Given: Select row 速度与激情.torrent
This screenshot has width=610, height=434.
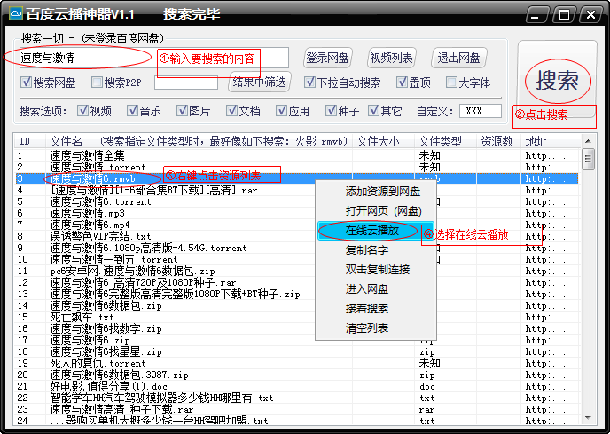Looking at the screenshot, I should tap(296, 167).
